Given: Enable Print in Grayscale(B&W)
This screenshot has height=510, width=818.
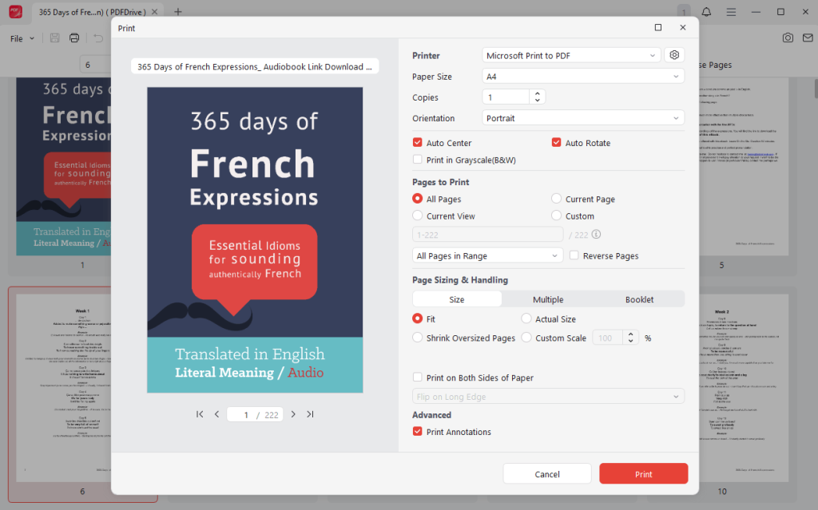Looking at the screenshot, I should point(417,159).
